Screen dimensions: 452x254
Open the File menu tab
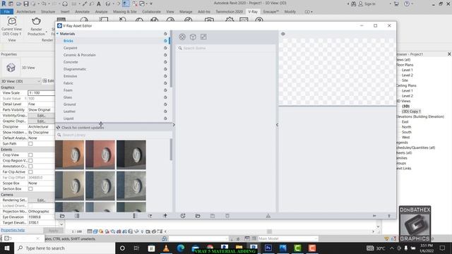[7, 12]
